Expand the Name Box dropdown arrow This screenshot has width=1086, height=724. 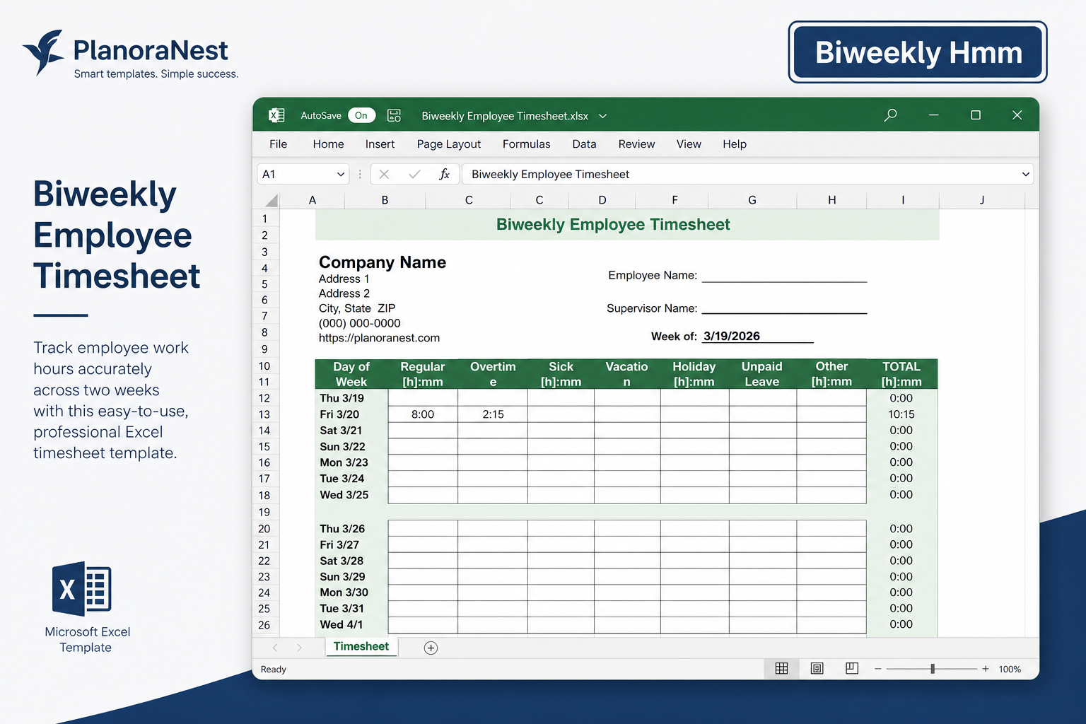pyautogui.click(x=341, y=174)
